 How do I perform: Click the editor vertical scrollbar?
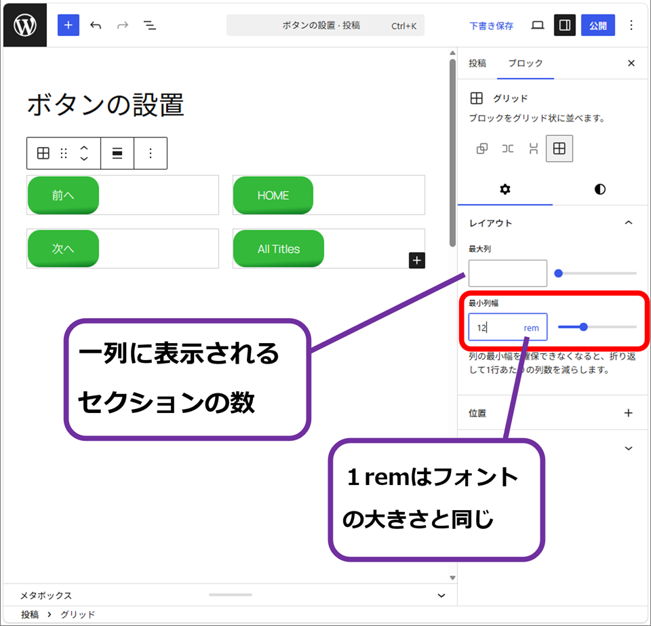click(x=452, y=153)
